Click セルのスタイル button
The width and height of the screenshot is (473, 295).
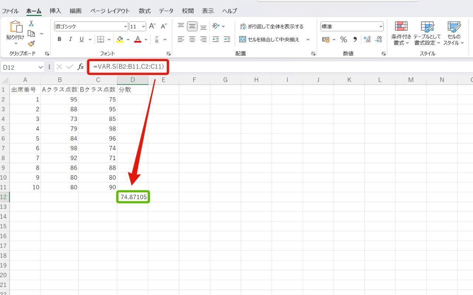[453, 34]
